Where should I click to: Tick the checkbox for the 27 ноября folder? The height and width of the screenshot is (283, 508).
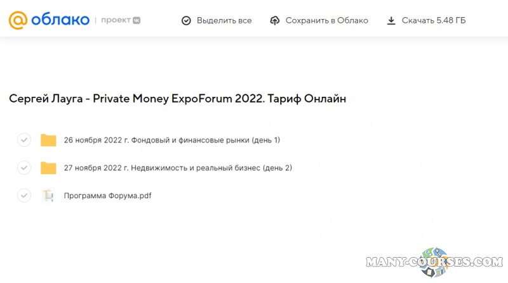[x=24, y=168]
